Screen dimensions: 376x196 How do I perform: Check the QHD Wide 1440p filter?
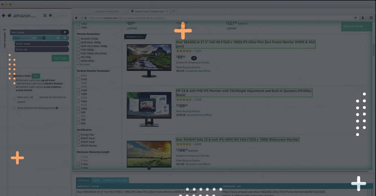(79, 42)
